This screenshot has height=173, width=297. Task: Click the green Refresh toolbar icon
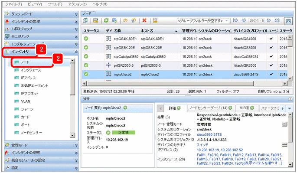(x=106, y=20)
